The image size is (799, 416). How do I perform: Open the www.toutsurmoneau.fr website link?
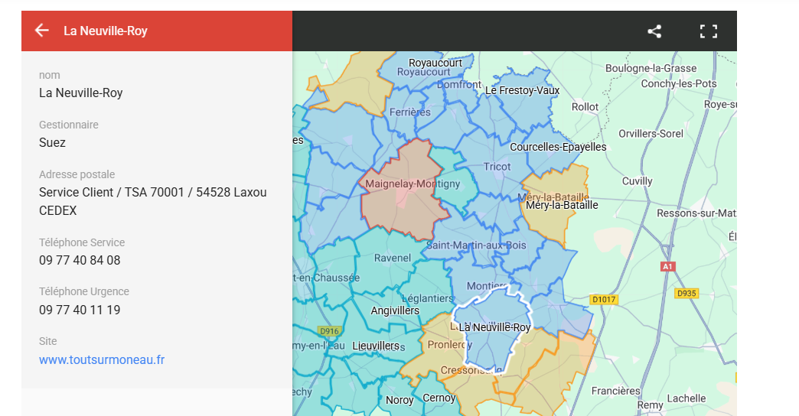[x=102, y=359]
